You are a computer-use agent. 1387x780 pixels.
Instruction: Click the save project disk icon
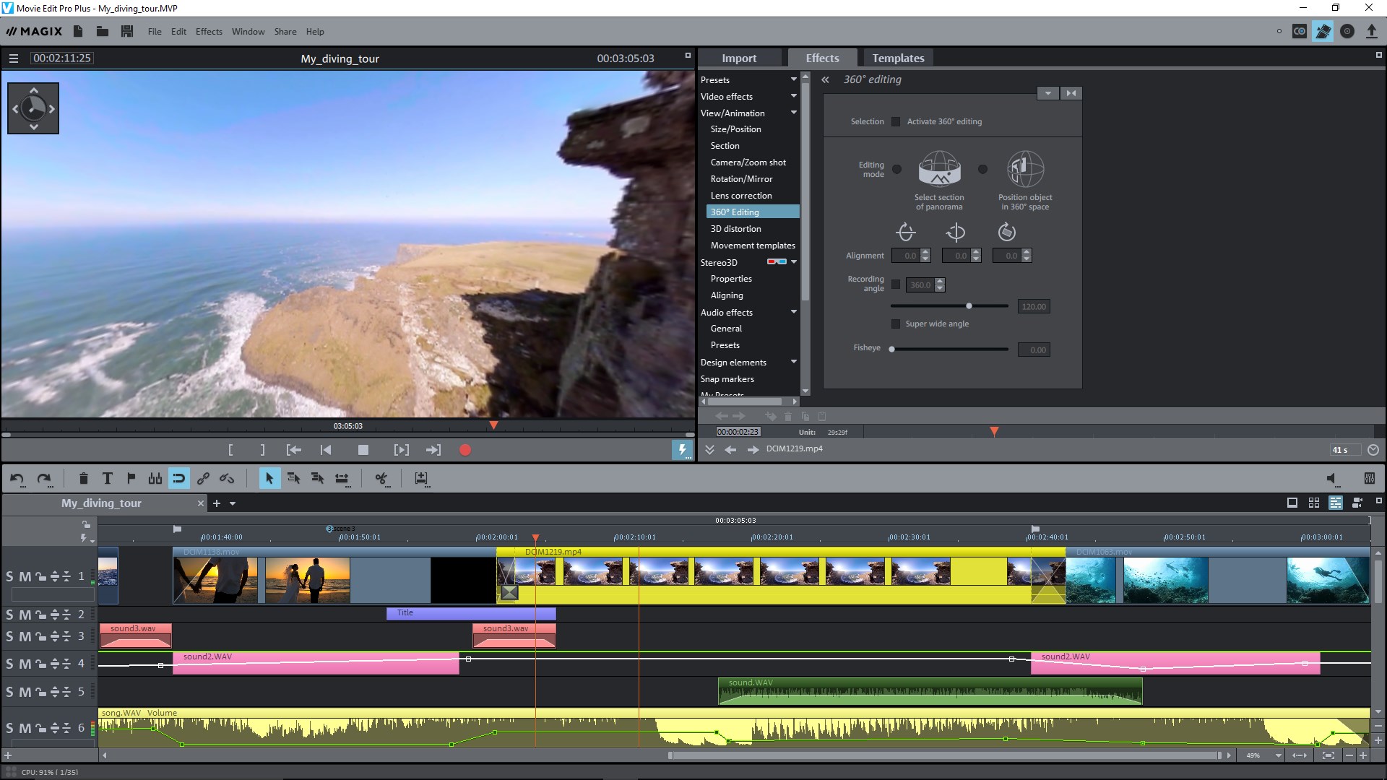click(127, 31)
